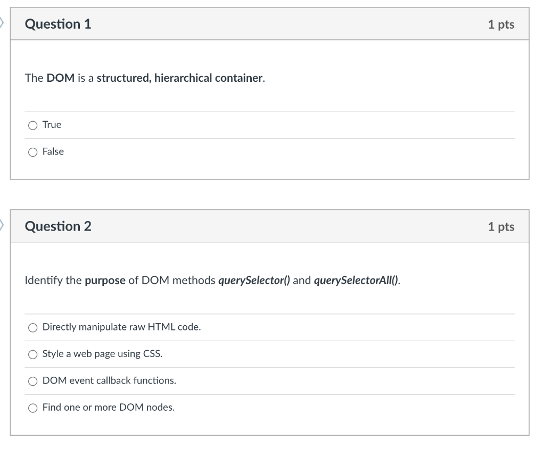
Task: Click the '1 pts' label of Question 2
Action: click(x=501, y=226)
